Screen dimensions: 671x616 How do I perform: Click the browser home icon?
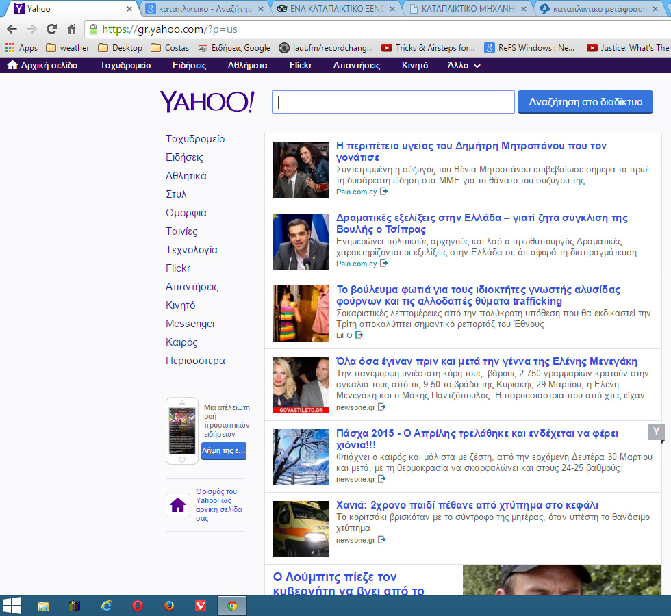[71, 29]
